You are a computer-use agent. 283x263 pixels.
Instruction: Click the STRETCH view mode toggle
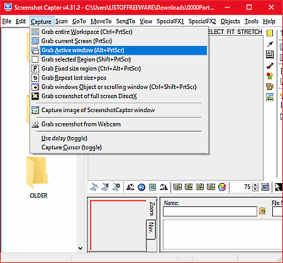click(x=250, y=32)
